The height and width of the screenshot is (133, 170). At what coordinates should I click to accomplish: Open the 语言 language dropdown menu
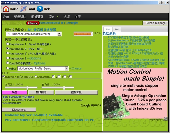53,17
